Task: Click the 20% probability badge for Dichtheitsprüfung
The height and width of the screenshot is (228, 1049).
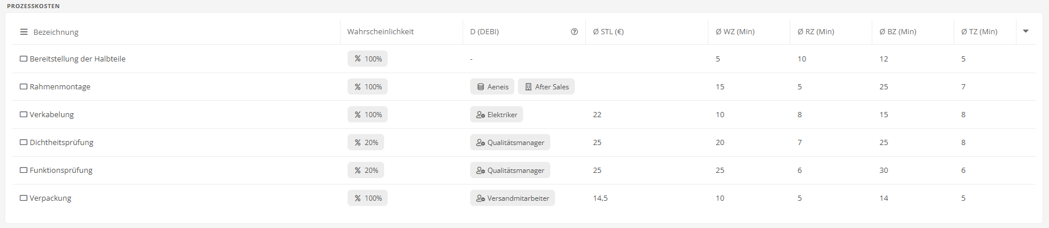Action: click(366, 142)
